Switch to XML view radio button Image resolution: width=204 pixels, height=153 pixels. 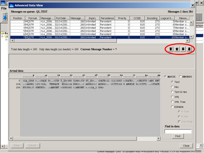[x=172, y=97]
